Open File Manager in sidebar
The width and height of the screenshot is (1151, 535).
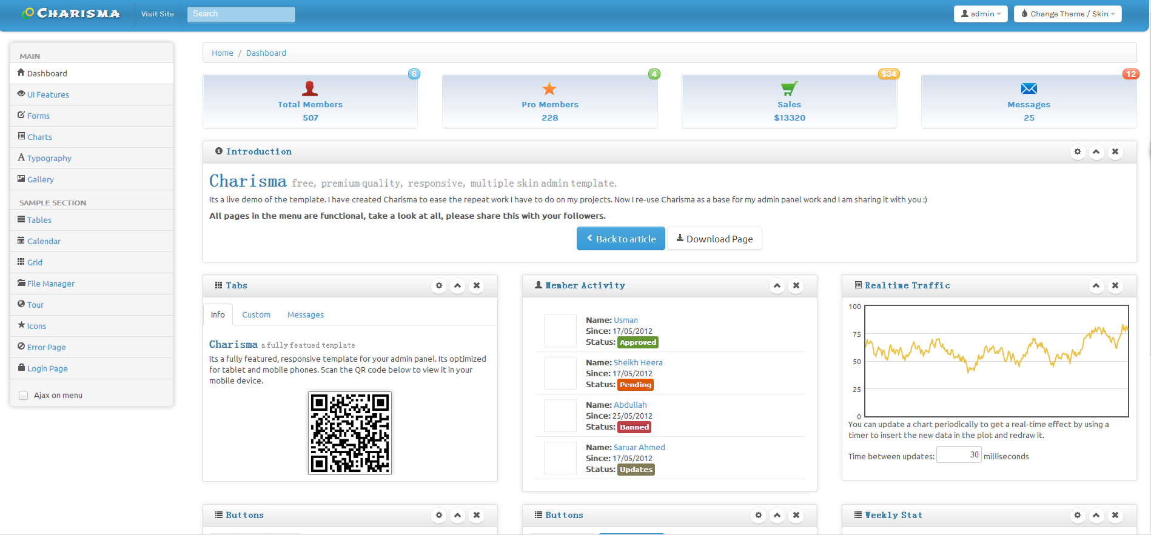[x=92, y=284]
